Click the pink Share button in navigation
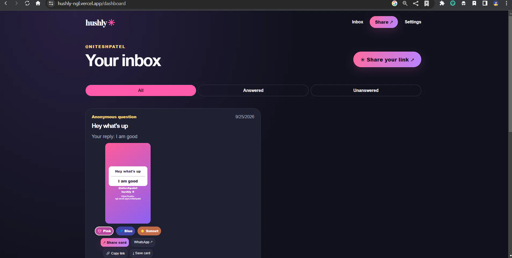 pos(384,22)
